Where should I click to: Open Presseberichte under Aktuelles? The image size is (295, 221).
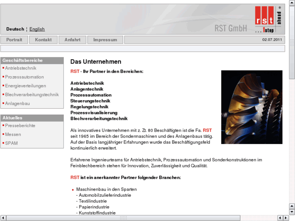(20, 125)
